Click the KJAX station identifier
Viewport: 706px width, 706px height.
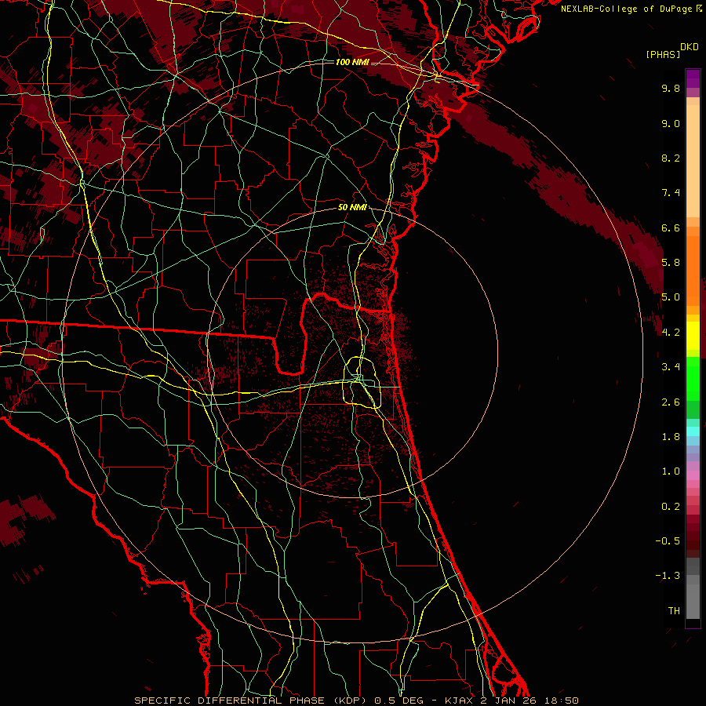click(x=460, y=701)
